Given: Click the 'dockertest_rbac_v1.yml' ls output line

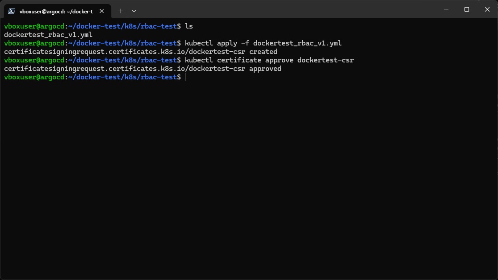Looking at the screenshot, I should click(x=48, y=35).
